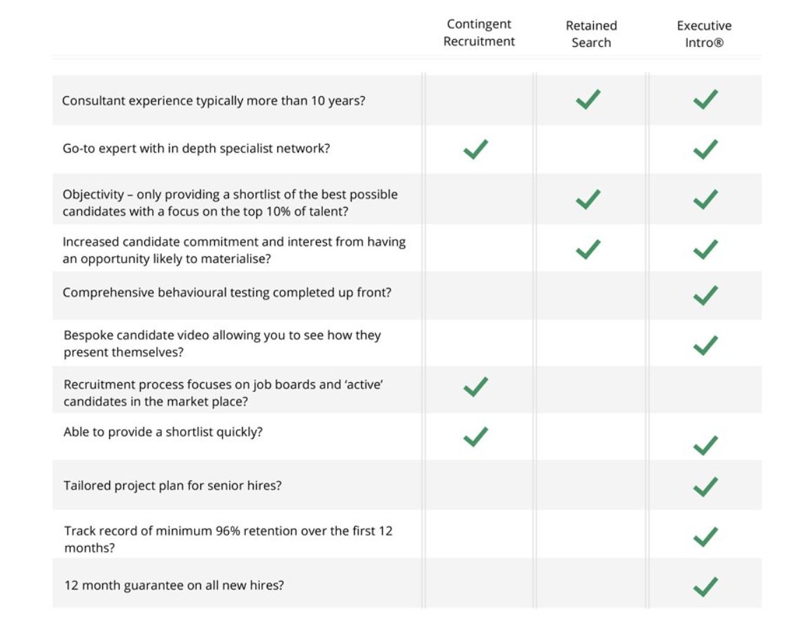This screenshot has height=621, width=797.
Task: Click the 'Consultant experience typically more than 10 years?' text
Action: pyautogui.click(x=214, y=101)
